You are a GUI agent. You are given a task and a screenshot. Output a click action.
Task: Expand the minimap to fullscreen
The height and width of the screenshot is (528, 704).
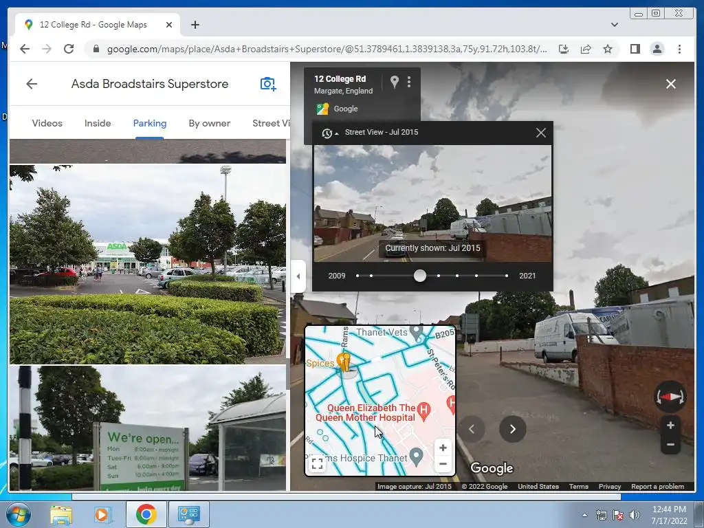point(317,463)
